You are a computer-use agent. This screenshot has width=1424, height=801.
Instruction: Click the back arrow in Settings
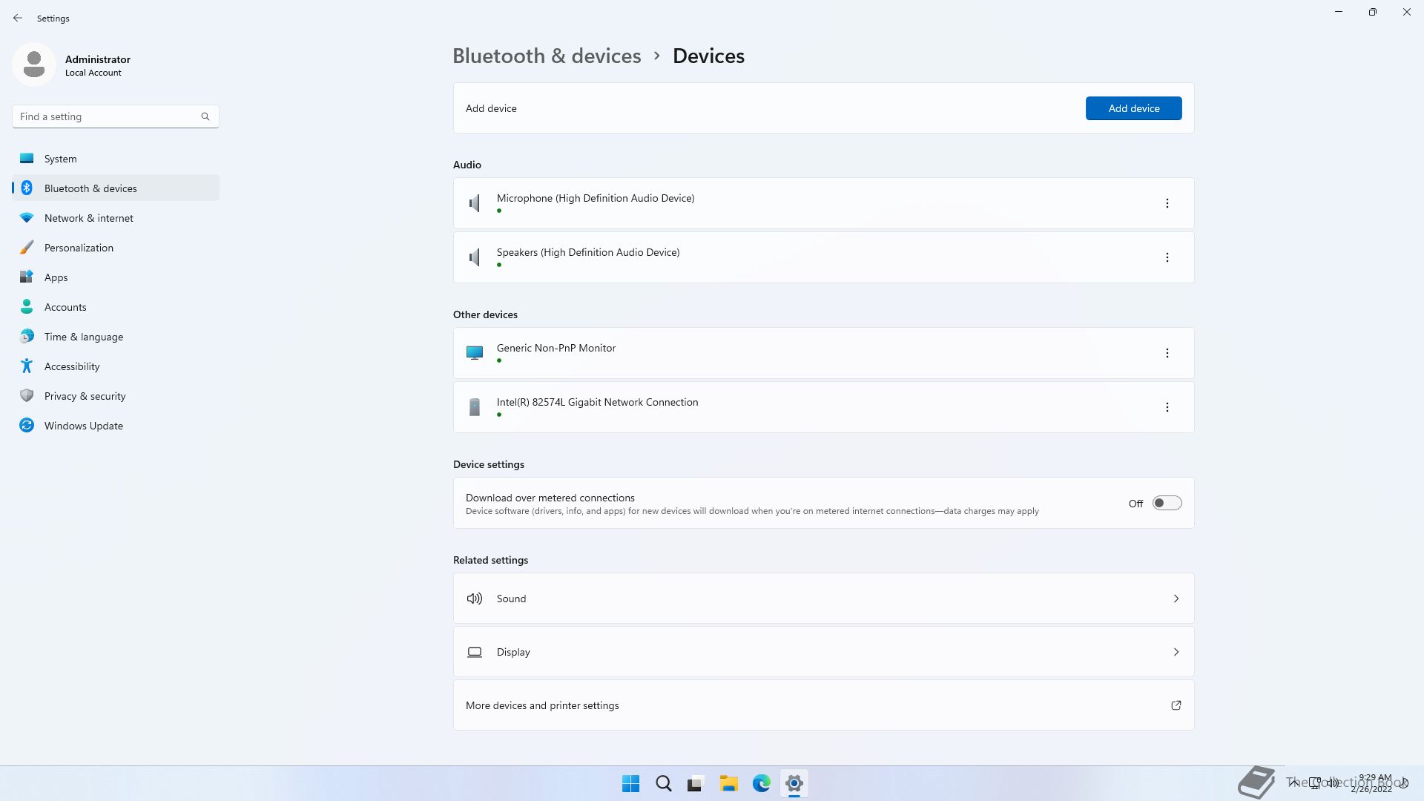point(18,18)
